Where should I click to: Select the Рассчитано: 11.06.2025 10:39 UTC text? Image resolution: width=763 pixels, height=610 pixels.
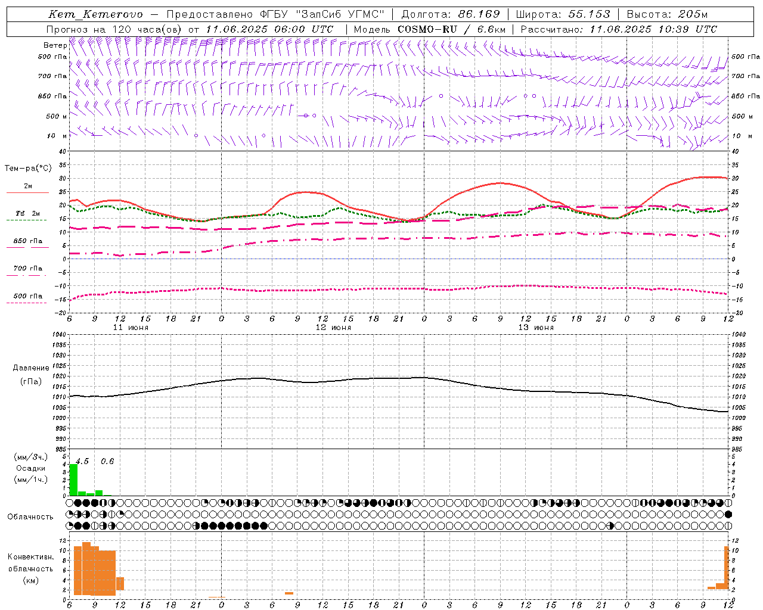619,29
